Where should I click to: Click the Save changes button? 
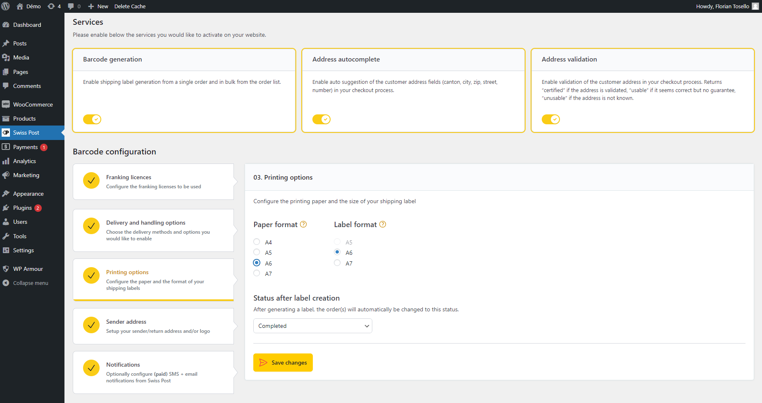(283, 363)
